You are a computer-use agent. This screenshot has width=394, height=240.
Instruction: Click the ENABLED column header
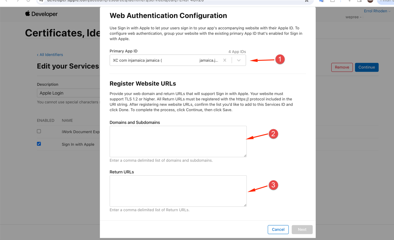pyautogui.click(x=46, y=120)
